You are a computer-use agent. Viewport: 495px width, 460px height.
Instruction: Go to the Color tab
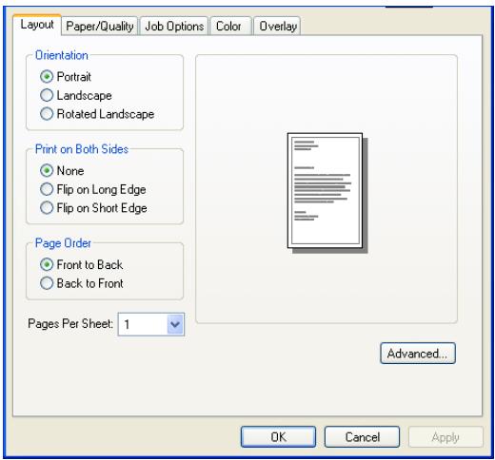231,26
